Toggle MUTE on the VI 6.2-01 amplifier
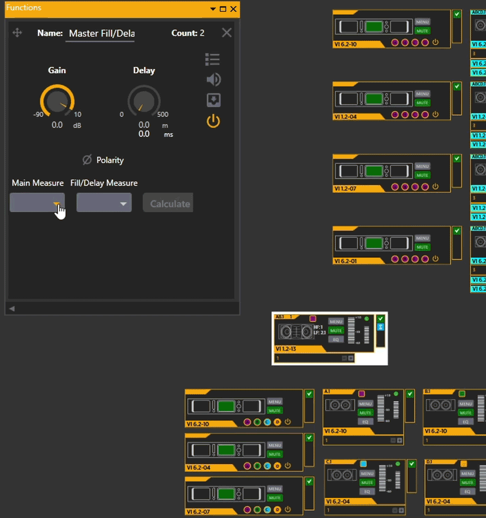486x518 pixels. pos(422,247)
